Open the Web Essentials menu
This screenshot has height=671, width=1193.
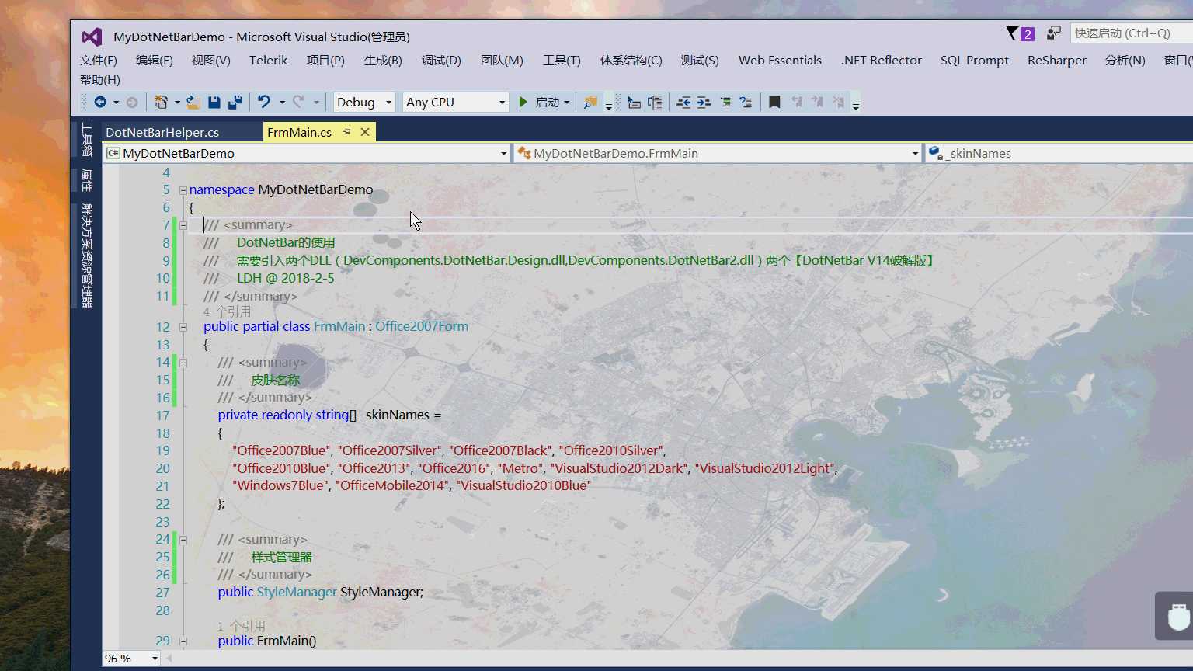pyautogui.click(x=780, y=60)
